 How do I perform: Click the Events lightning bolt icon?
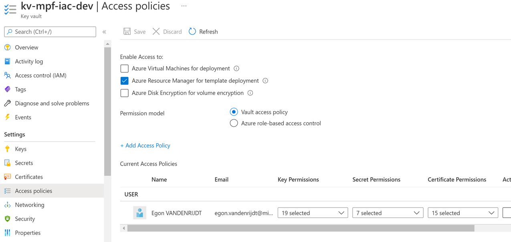(x=8, y=118)
